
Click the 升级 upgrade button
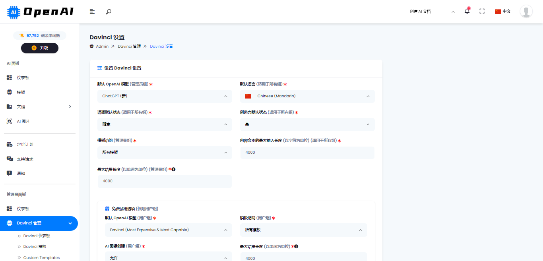coord(40,48)
